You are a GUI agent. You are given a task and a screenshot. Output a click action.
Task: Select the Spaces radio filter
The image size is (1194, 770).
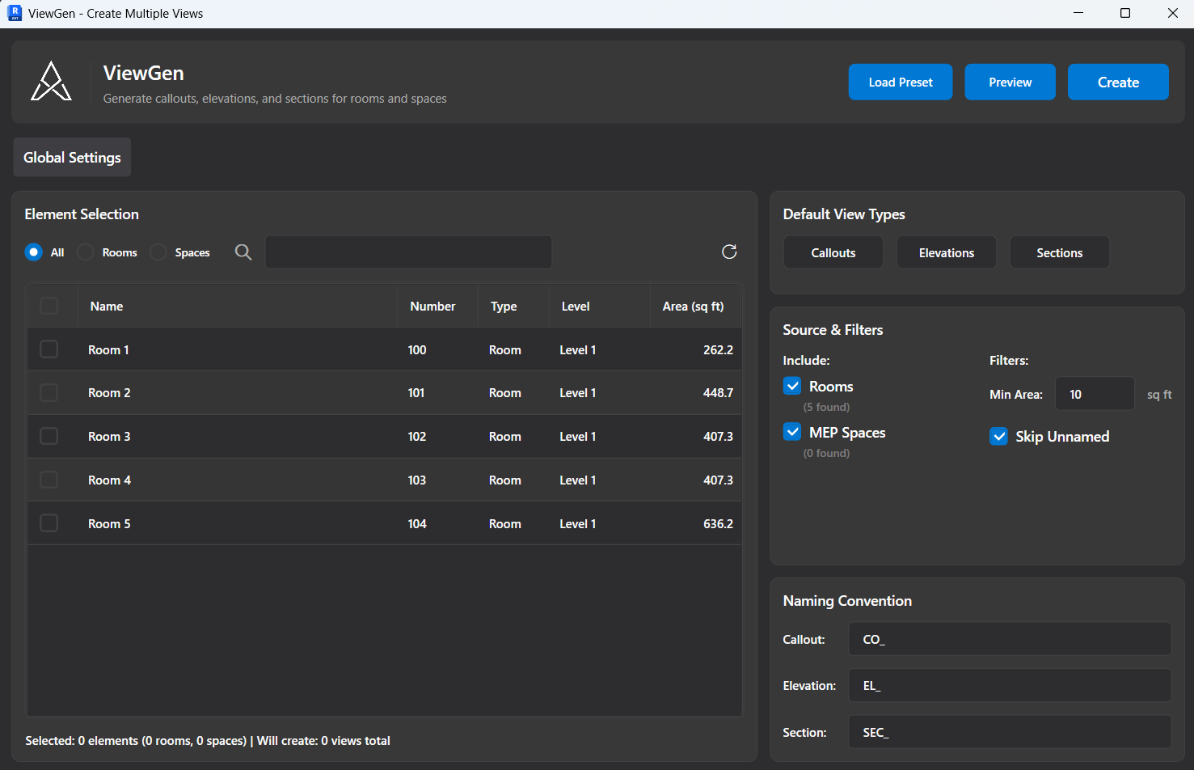point(158,252)
